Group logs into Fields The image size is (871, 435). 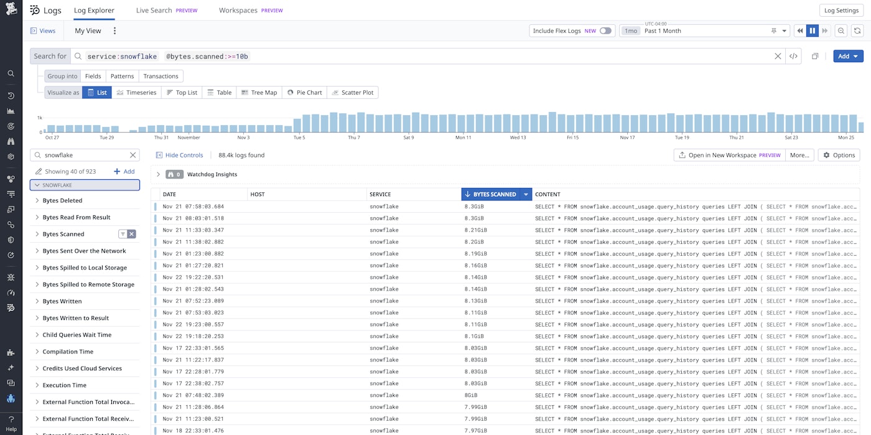click(x=93, y=76)
